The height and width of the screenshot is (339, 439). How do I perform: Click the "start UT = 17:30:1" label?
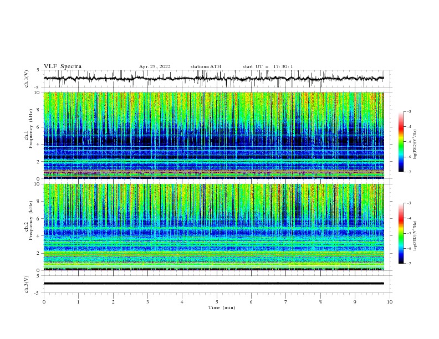point(268,66)
